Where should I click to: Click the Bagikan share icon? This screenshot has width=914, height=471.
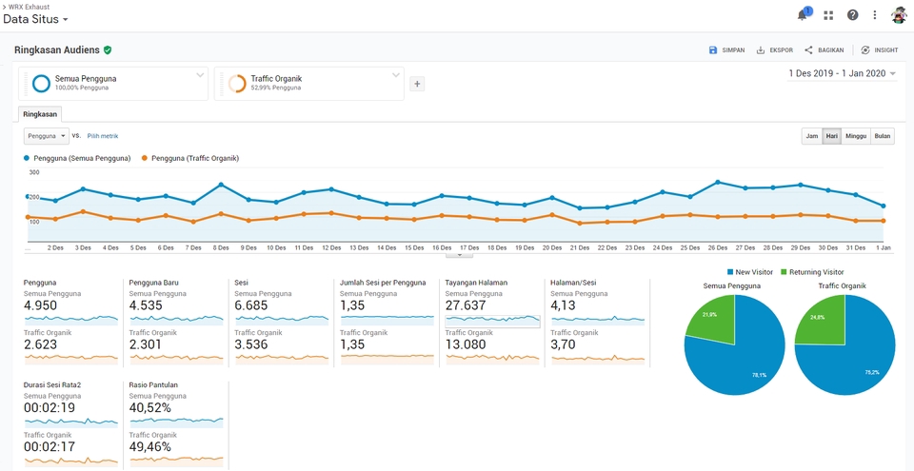tap(808, 50)
